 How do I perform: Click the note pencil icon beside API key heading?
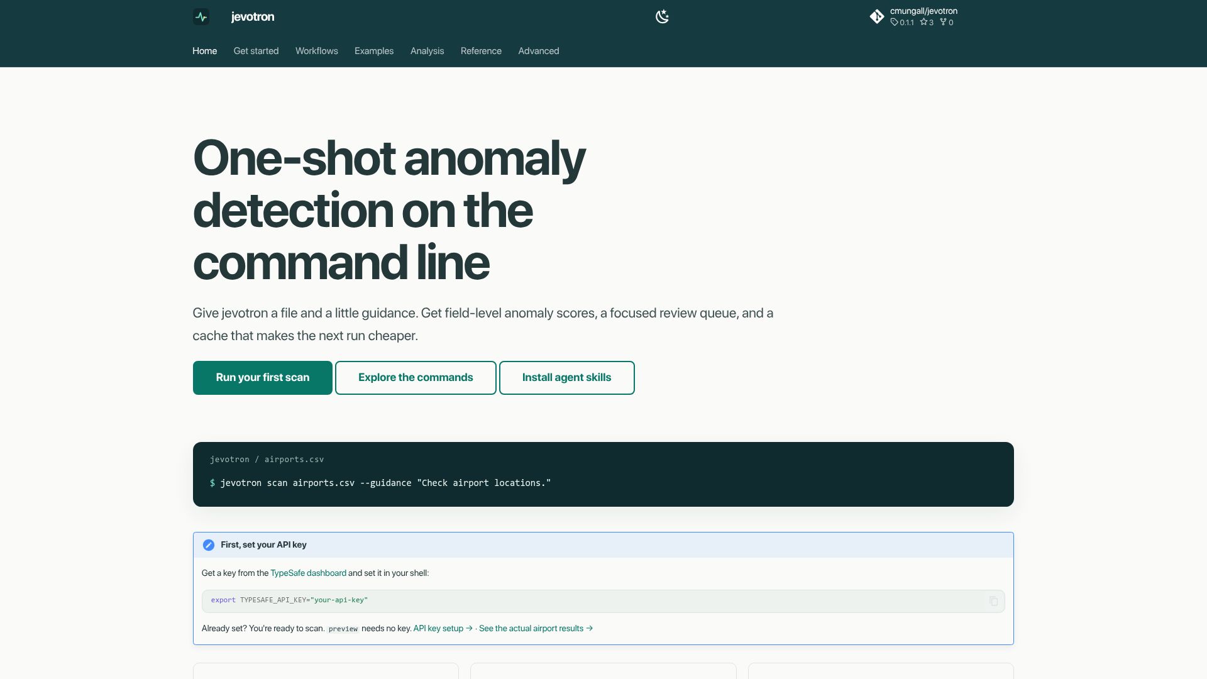point(209,545)
